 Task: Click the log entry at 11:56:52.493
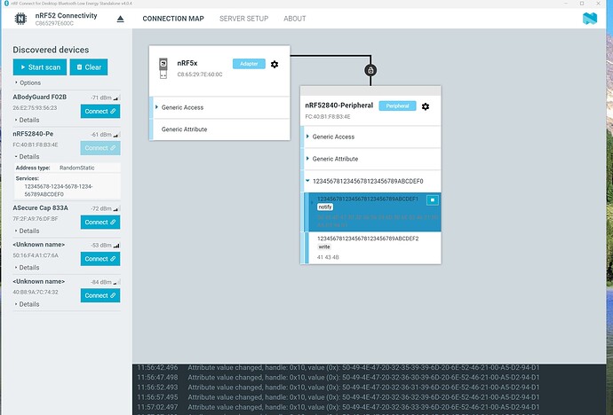coord(338,388)
